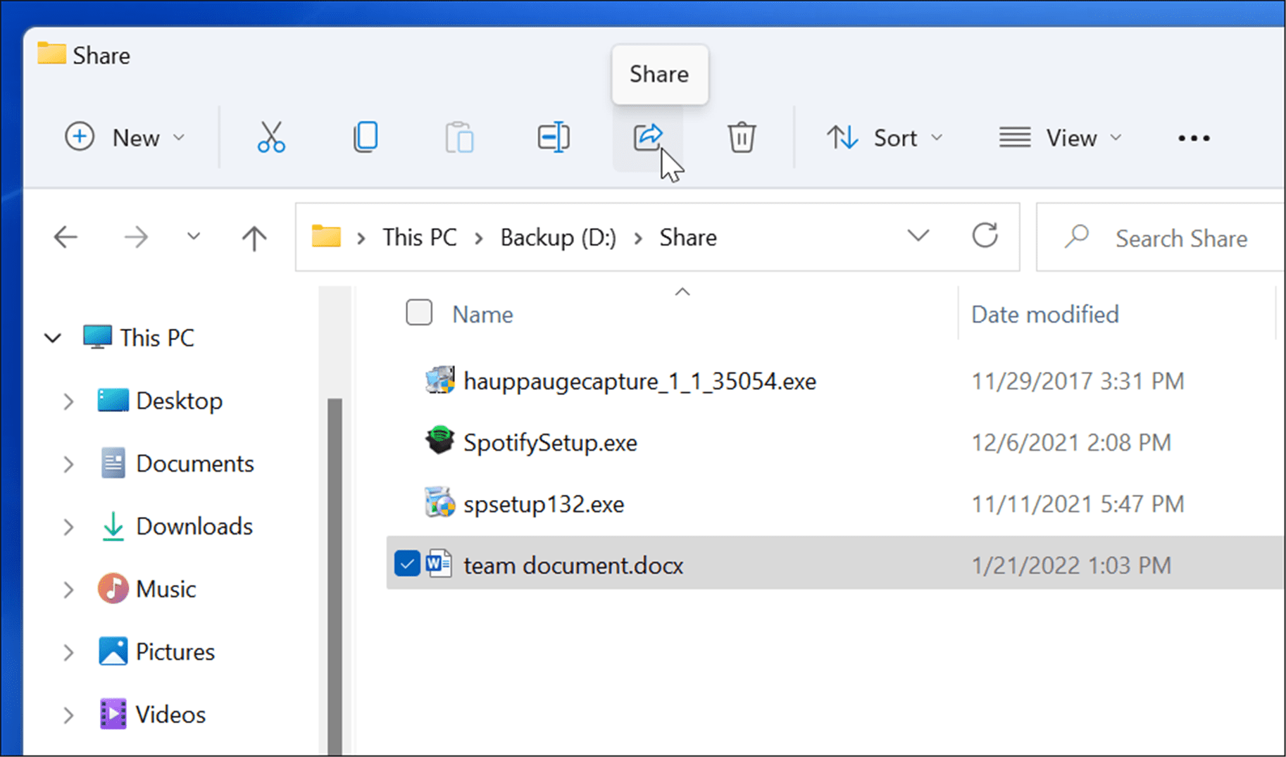The width and height of the screenshot is (1286, 757).
Task: Cut the selected file using scissors icon
Action: pyautogui.click(x=270, y=137)
